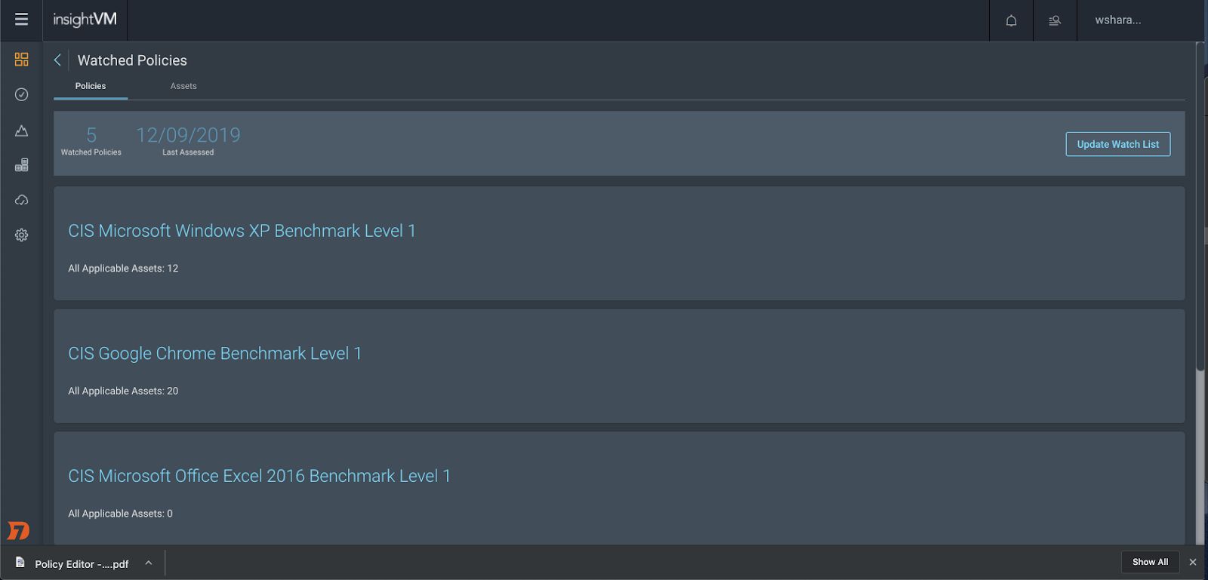Click the cloud checkmark sidebar icon
1208x580 pixels.
pos(21,200)
